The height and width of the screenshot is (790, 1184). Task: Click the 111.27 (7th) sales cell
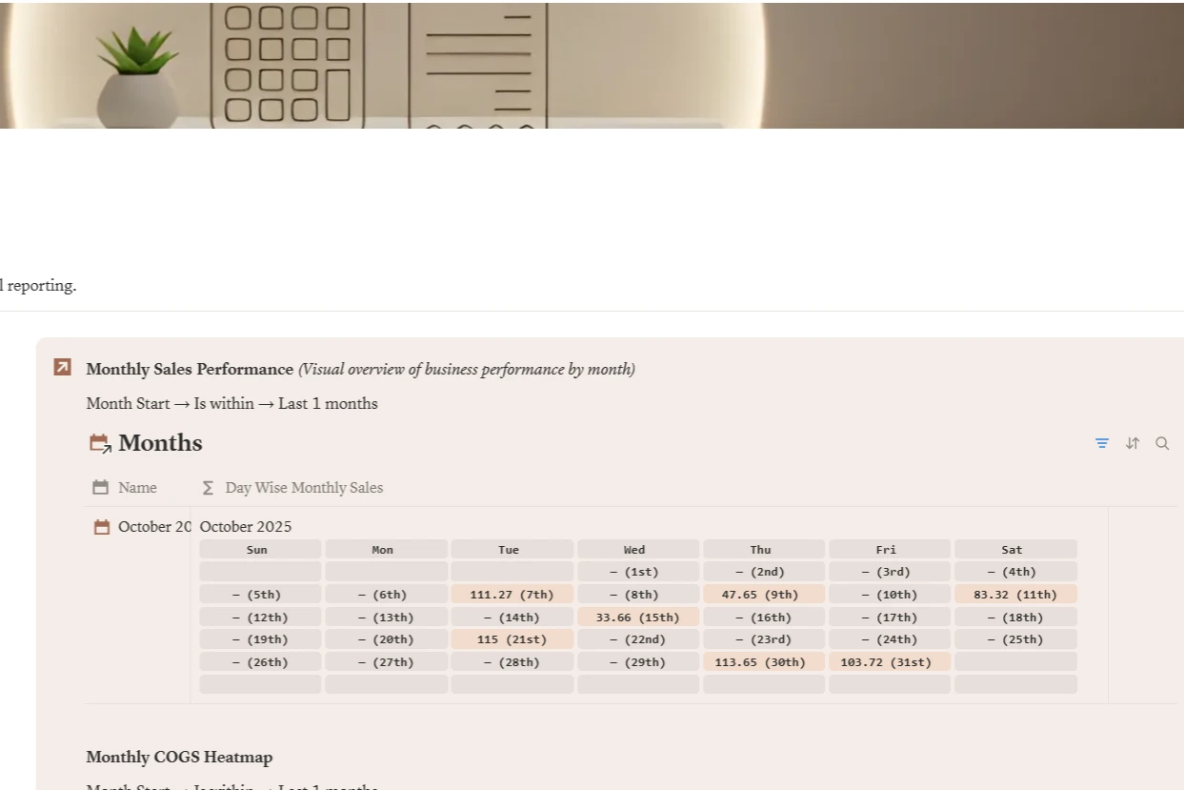(512, 595)
